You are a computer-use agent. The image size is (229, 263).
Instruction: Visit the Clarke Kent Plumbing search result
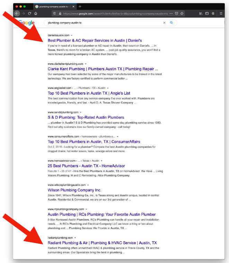(103, 69)
